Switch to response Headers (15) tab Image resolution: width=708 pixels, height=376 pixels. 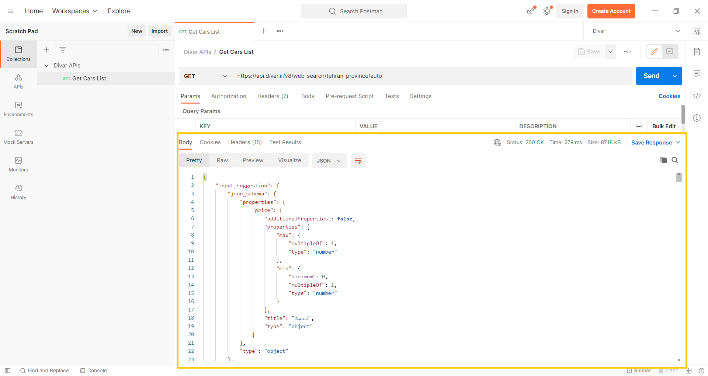(x=245, y=142)
